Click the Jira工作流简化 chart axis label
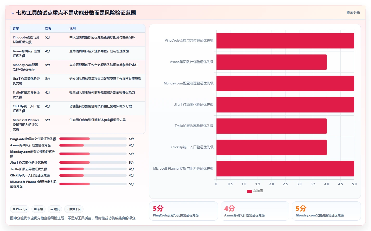The height and width of the screenshot is (231, 371). (194, 105)
